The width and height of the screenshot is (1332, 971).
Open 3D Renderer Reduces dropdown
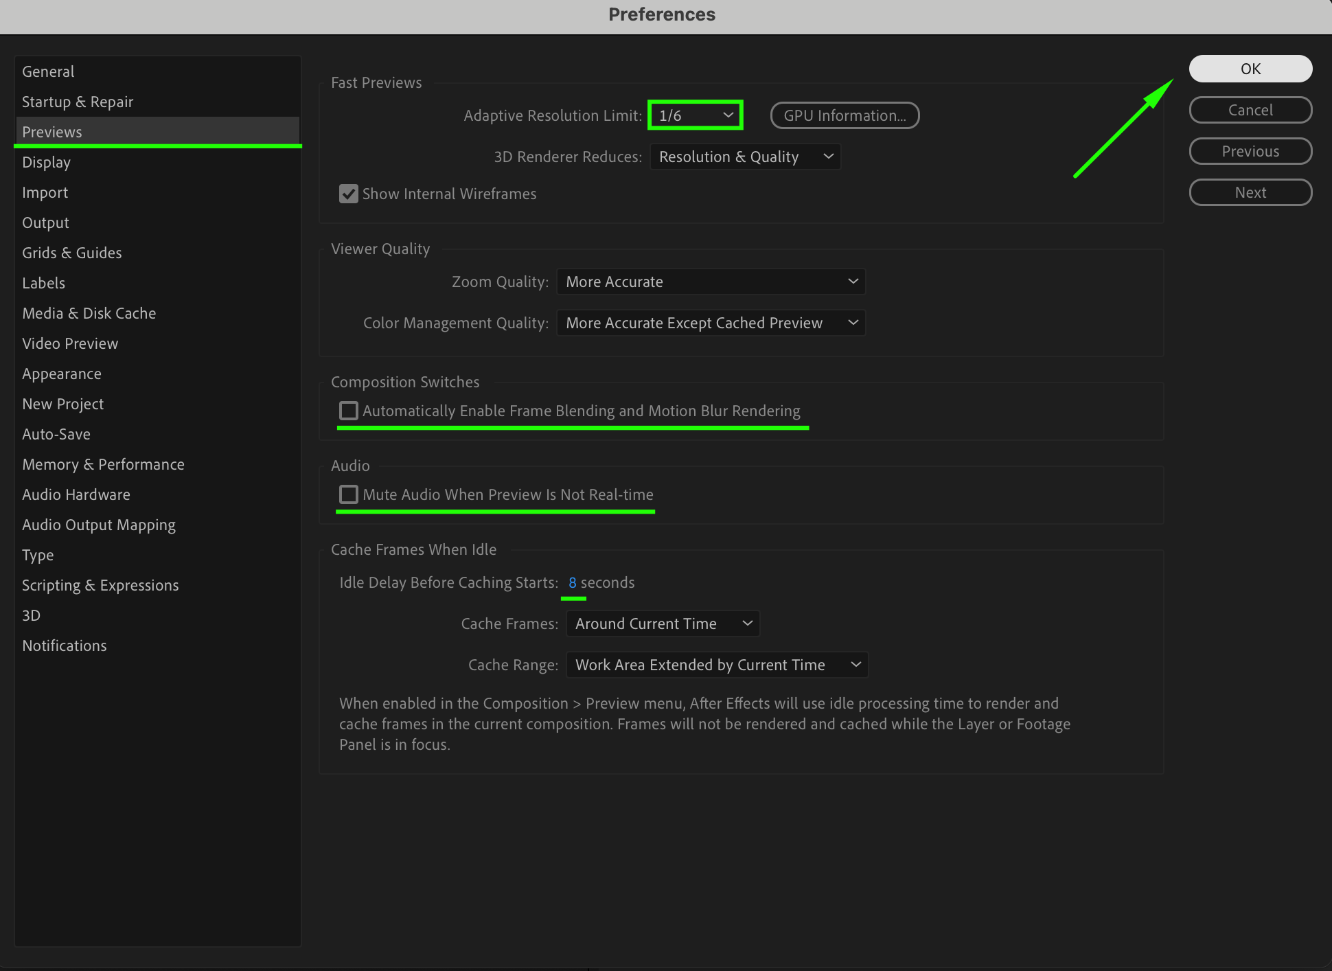point(744,157)
